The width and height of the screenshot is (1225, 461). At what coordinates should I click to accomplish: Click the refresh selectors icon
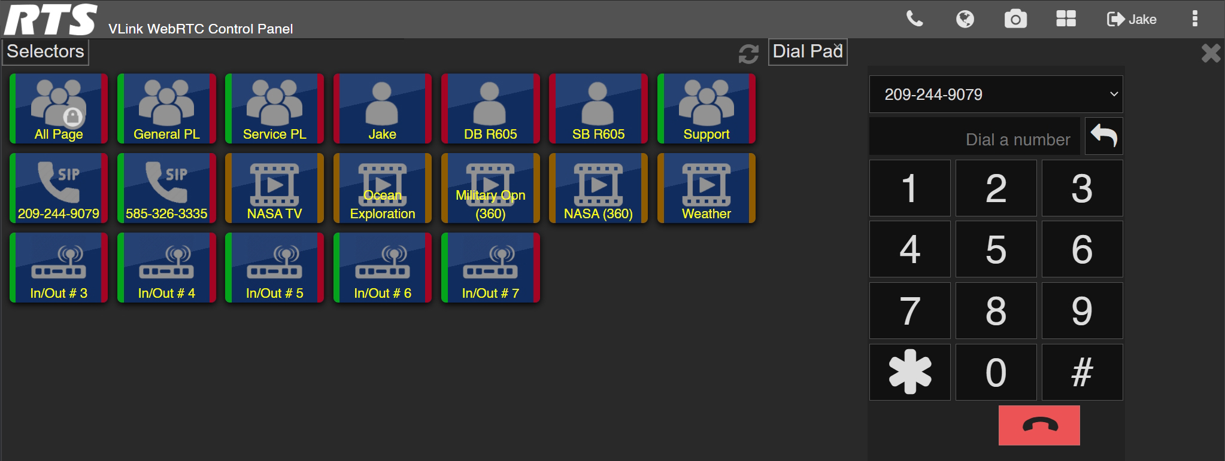(x=748, y=54)
